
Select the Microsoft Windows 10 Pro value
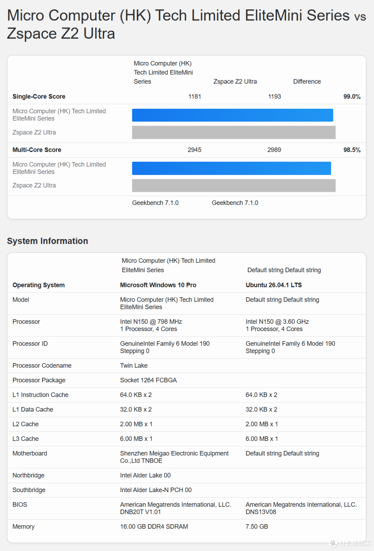pyautogui.click(x=158, y=285)
